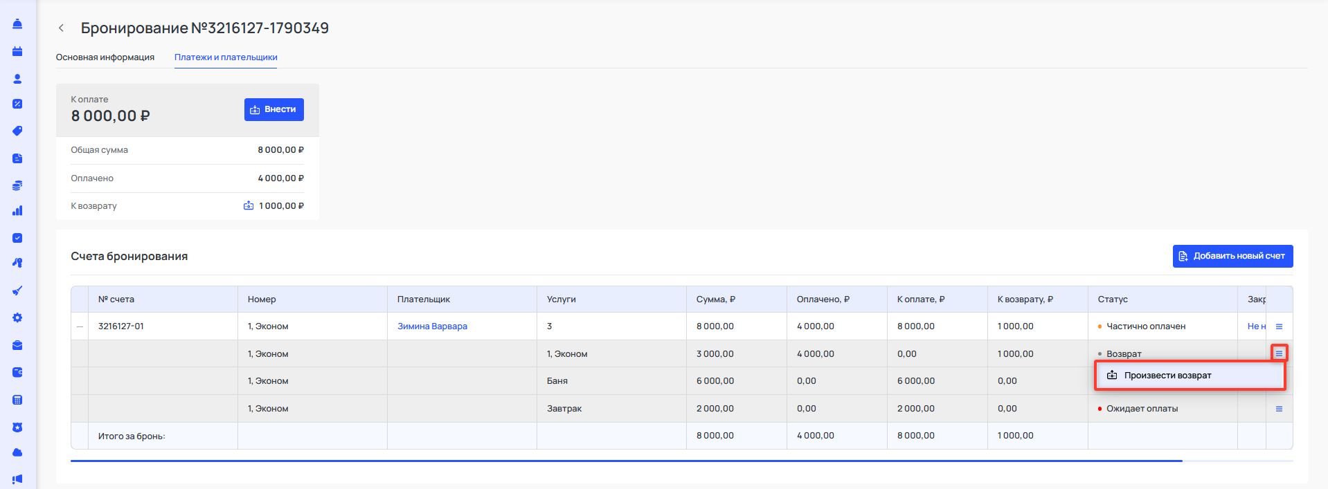The width and height of the screenshot is (1328, 489).
Task: Click the gear settings icon in sidebar
Action: pos(17,317)
